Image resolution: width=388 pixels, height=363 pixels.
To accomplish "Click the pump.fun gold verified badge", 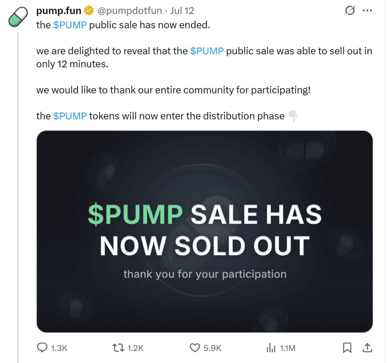I will [x=89, y=10].
